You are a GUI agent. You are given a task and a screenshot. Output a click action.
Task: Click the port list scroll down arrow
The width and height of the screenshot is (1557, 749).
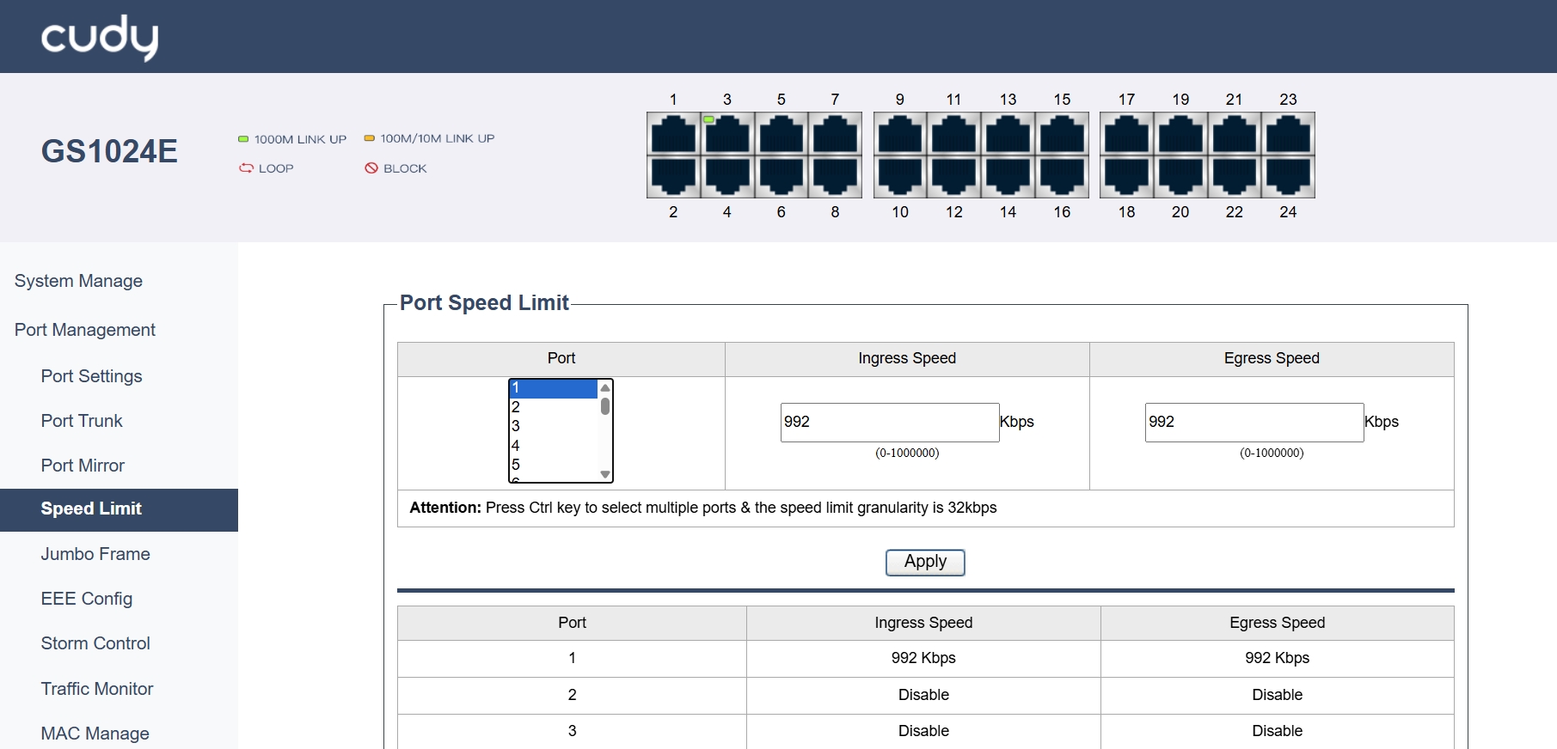click(605, 474)
